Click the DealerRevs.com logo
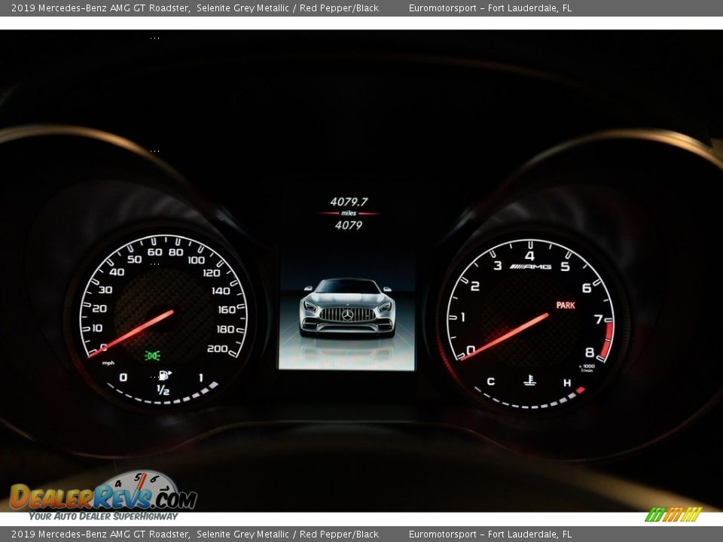Image resolution: width=723 pixels, height=542 pixels. pyautogui.click(x=103, y=495)
